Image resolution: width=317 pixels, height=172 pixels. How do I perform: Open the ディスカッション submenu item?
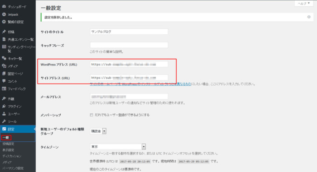click(x=12, y=156)
